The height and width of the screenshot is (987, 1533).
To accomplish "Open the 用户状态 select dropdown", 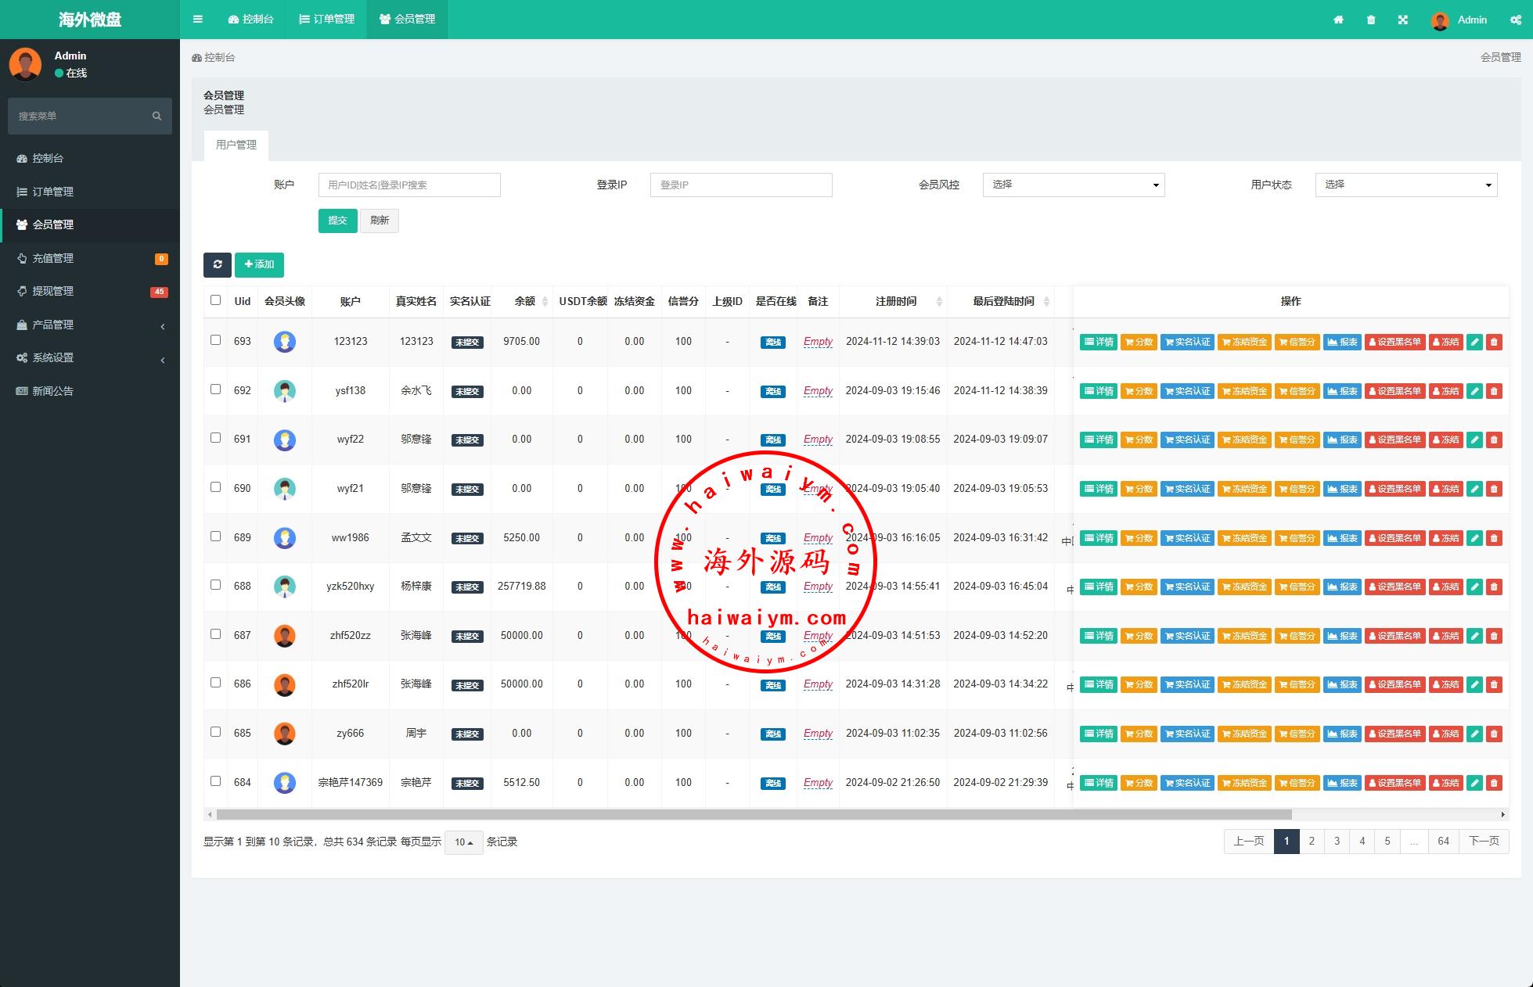I will coord(1405,185).
